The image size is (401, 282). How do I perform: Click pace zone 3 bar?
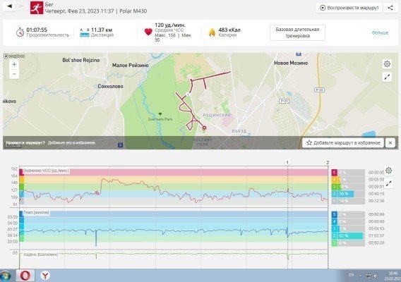tap(348, 228)
